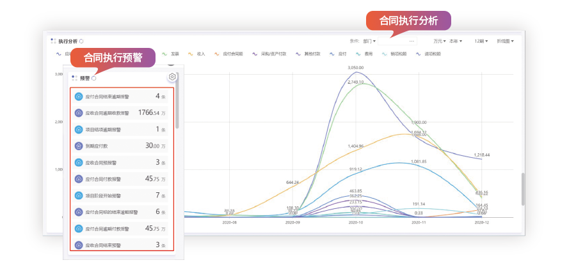Select the 合同执行预警 callout label

click(113, 57)
